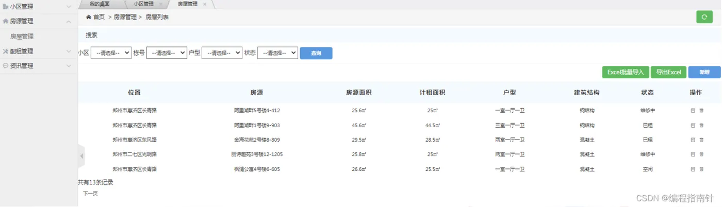Open the 配租管理 sidebar menu
The image size is (722, 207).
(x=22, y=51)
